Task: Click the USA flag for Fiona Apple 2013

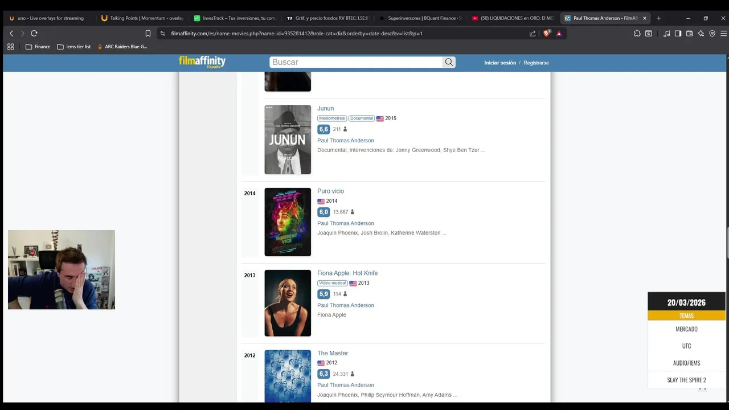Action: 353,283
